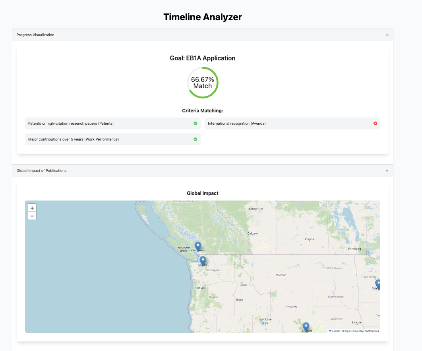Image resolution: width=422 pixels, height=351 pixels.
Task: Click Salt Lake City label on the map
Action: 265,321
